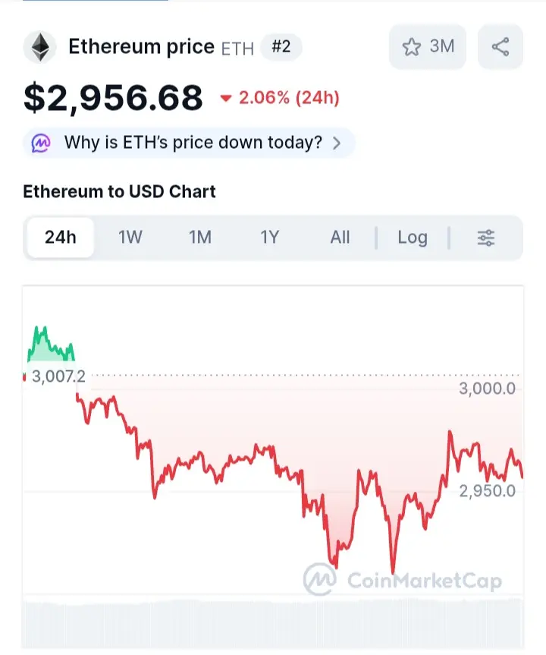Click the CoinMarketCap watermark logo
The image size is (546, 655).
tap(403, 580)
